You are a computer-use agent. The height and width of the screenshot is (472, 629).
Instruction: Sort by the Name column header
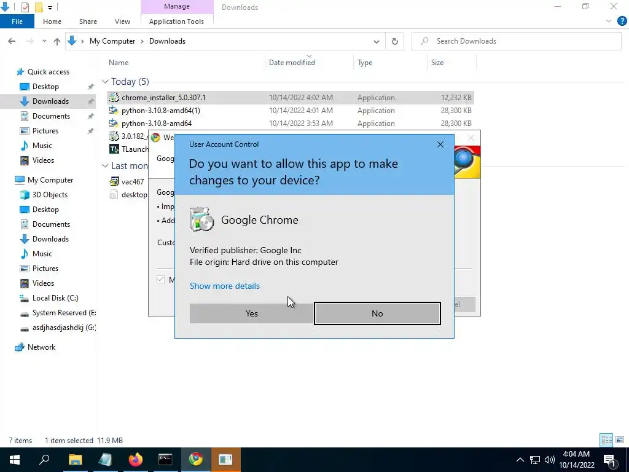(119, 63)
